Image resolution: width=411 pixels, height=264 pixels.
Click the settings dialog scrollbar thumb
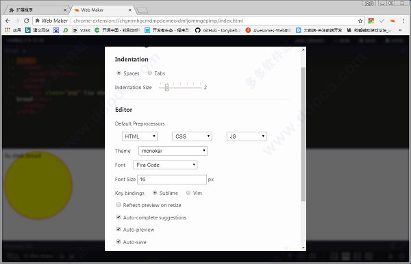[x=303, y=134]
